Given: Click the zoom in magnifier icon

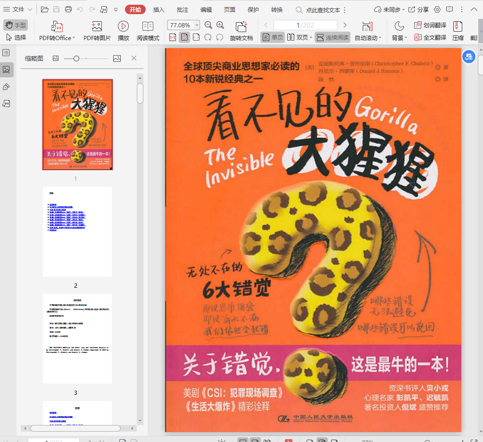Looking at the screenshot, I should (220, 25).
